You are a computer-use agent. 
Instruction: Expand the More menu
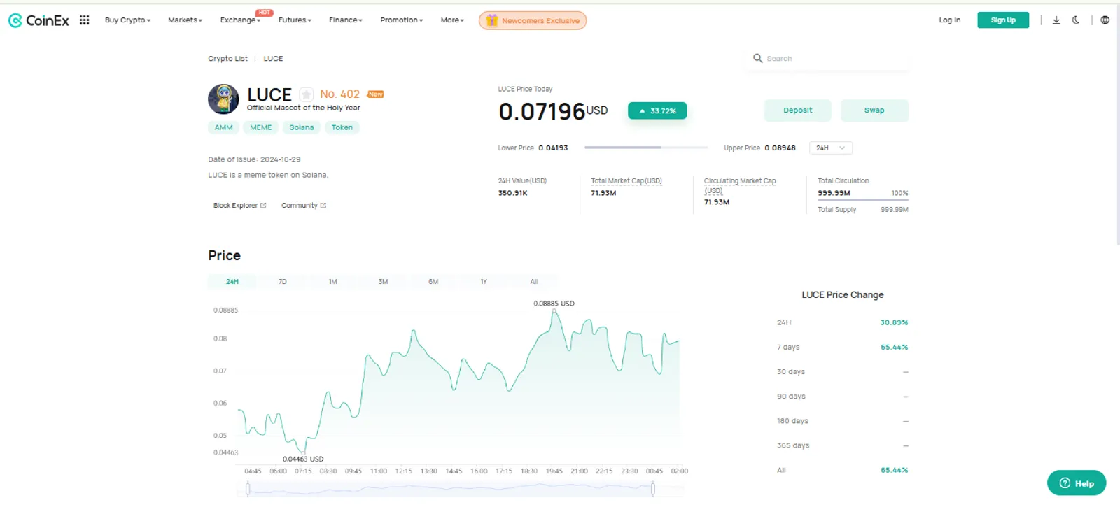click(452, 20)
